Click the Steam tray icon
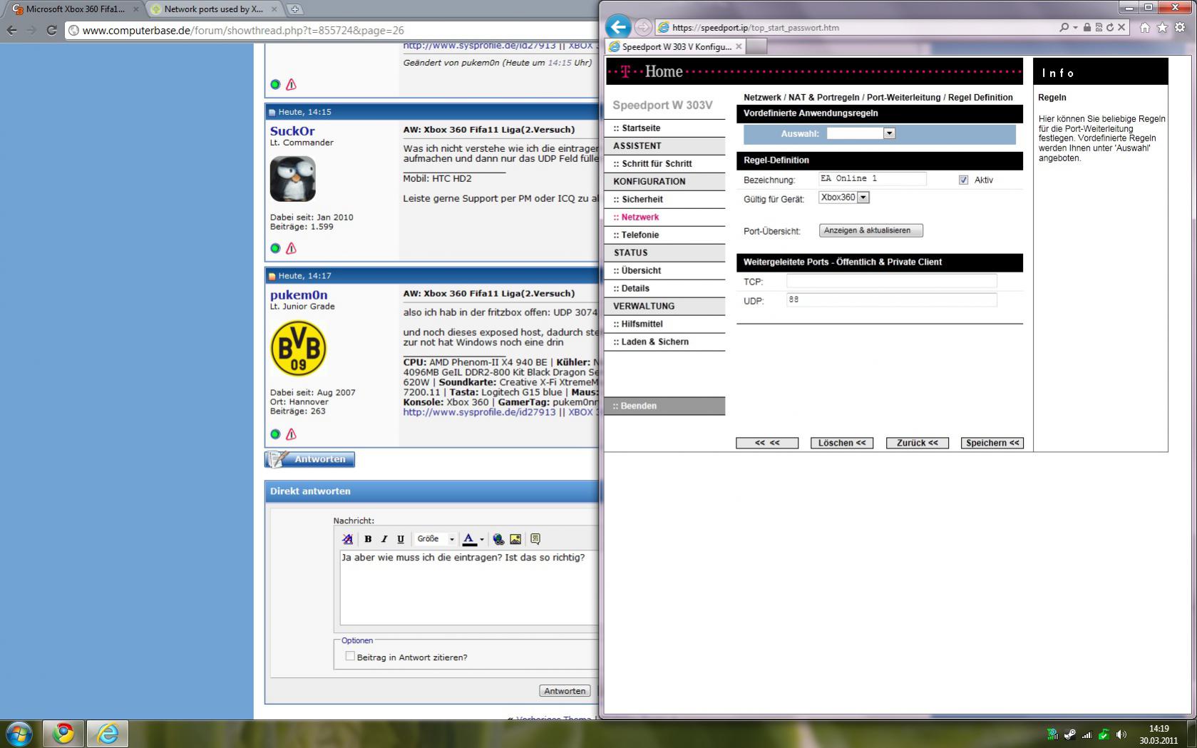The height and width of the screenshot is (748, 1197). click(1070, 734)
